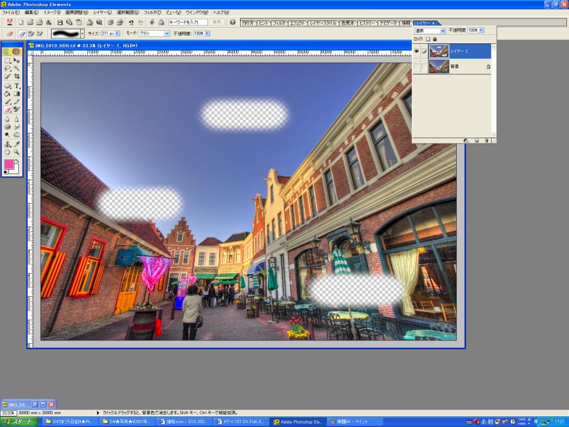Choose the Magic Eraser option in options bar
This screenshot has height=427, width=569.
39,33
